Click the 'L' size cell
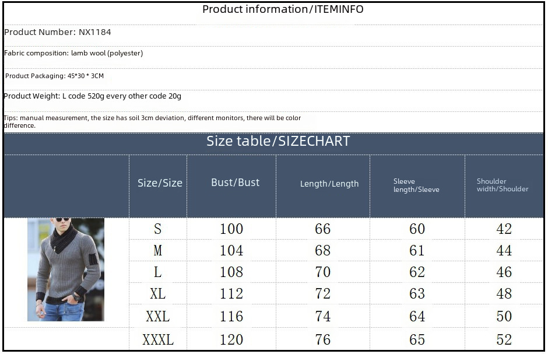 [157, 272]
